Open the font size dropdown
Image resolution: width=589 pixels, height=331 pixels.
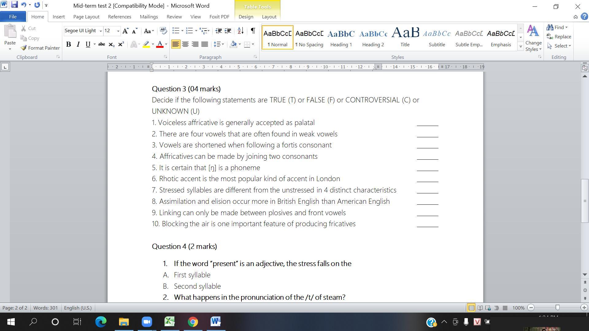[x=118, y=31]
